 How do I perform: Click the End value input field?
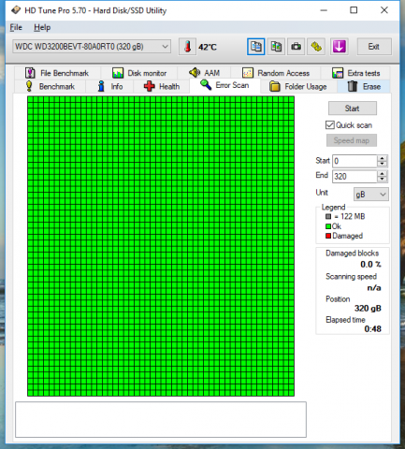tap(354, 176)
